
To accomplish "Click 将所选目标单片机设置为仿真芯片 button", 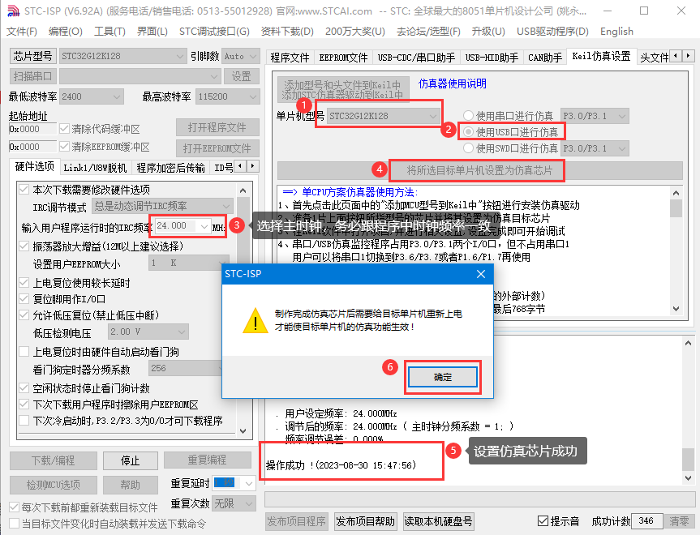I will pos(480,170).
